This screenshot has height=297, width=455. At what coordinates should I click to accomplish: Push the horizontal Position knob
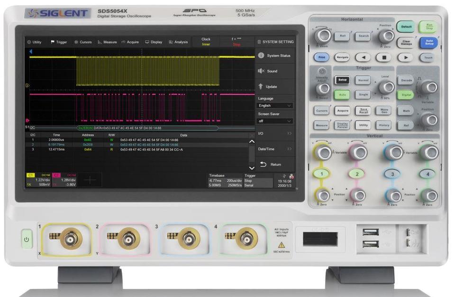(x=387, y=36)
